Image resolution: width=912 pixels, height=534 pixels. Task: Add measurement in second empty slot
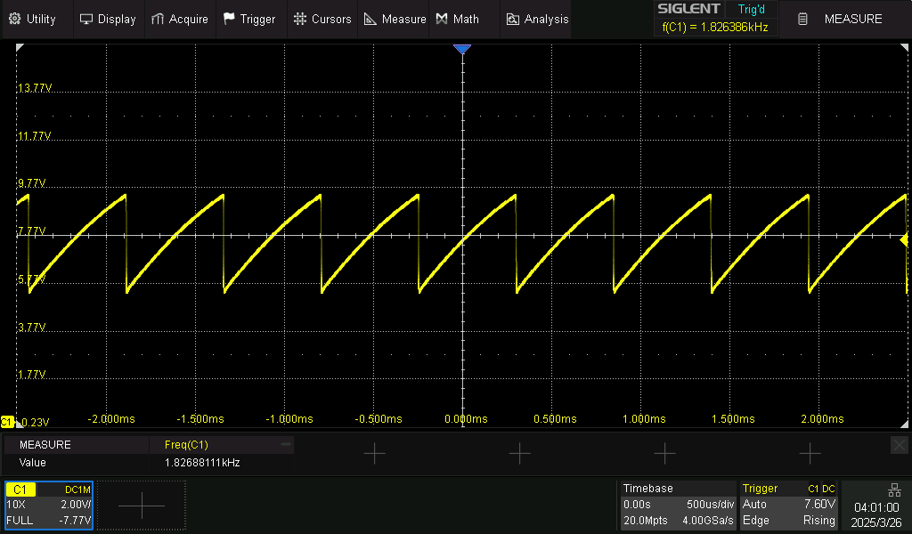click(375, 453)
